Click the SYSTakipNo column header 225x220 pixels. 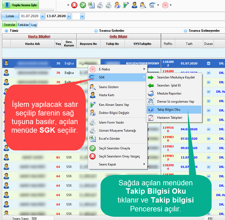point(142,44)
